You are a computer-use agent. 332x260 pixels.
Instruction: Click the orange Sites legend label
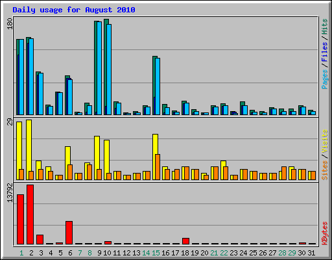click(x=325, y=170)
